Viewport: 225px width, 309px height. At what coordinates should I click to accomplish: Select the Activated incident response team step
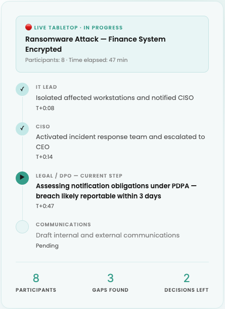pyautogui.click(x=120, y=142)
